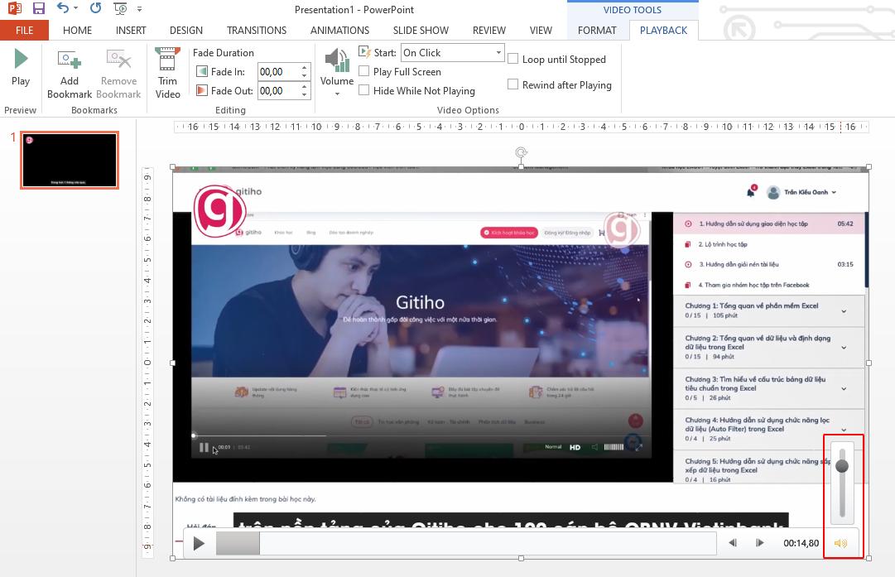The image size is (895, 577).
Task: Check Play Full Screen option
Action: coord(363,71)
